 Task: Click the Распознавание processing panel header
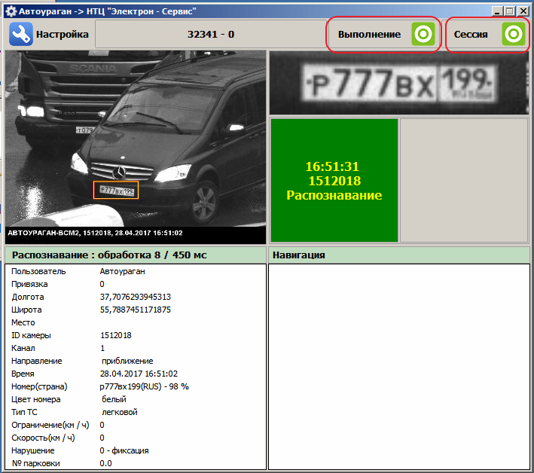point(136,255)
